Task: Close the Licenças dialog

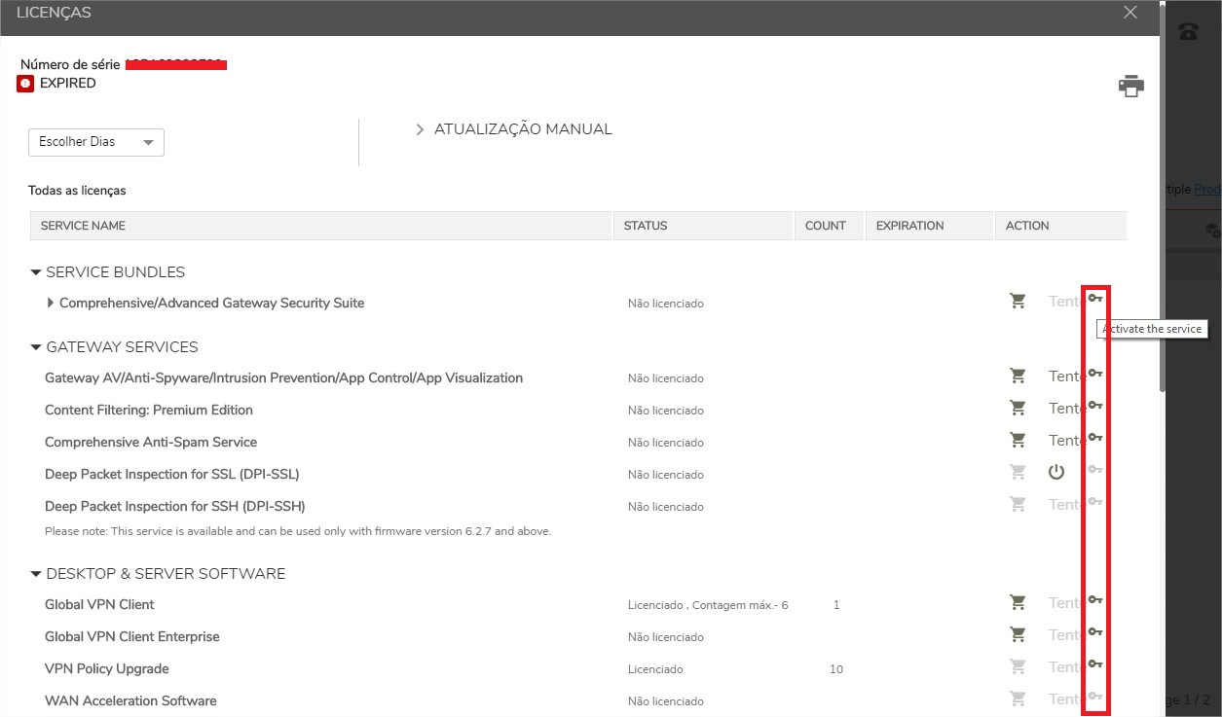Action: pyautogui.click(x=1130, y=13)
